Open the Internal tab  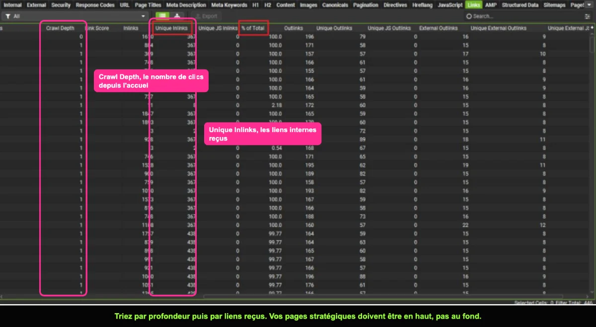point(12,5)
